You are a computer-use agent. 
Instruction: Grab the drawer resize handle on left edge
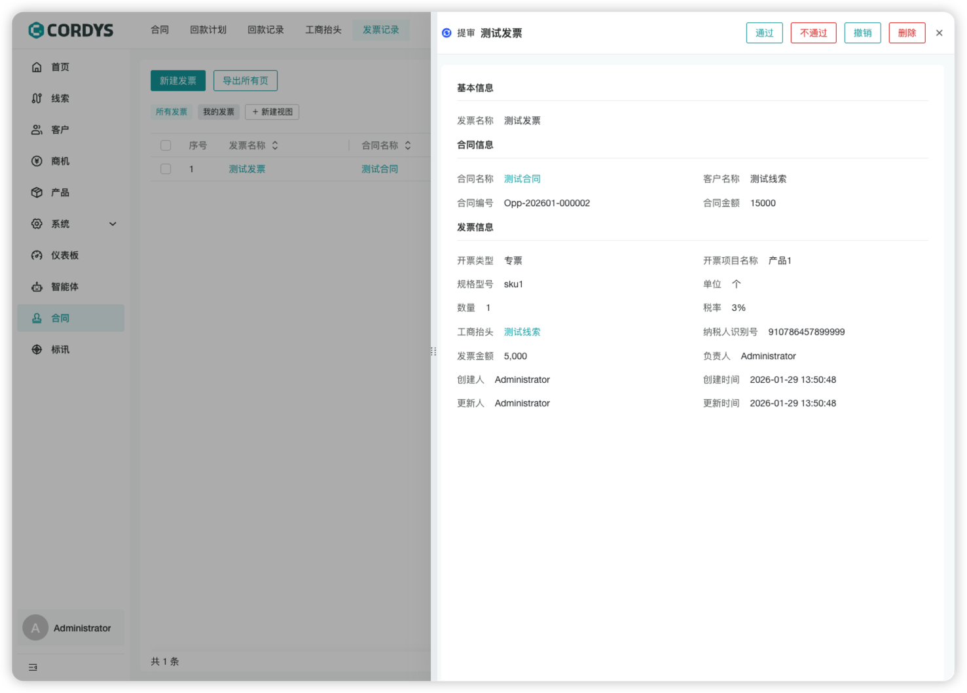(x=433, y=351)
